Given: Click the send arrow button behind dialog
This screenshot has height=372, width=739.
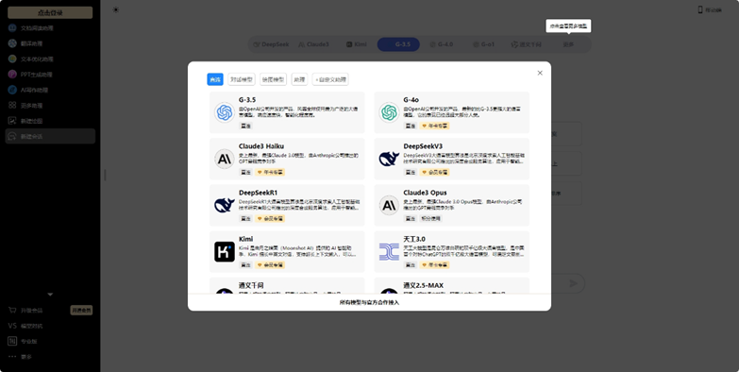Looking at the screenshot, I should 573,283.
